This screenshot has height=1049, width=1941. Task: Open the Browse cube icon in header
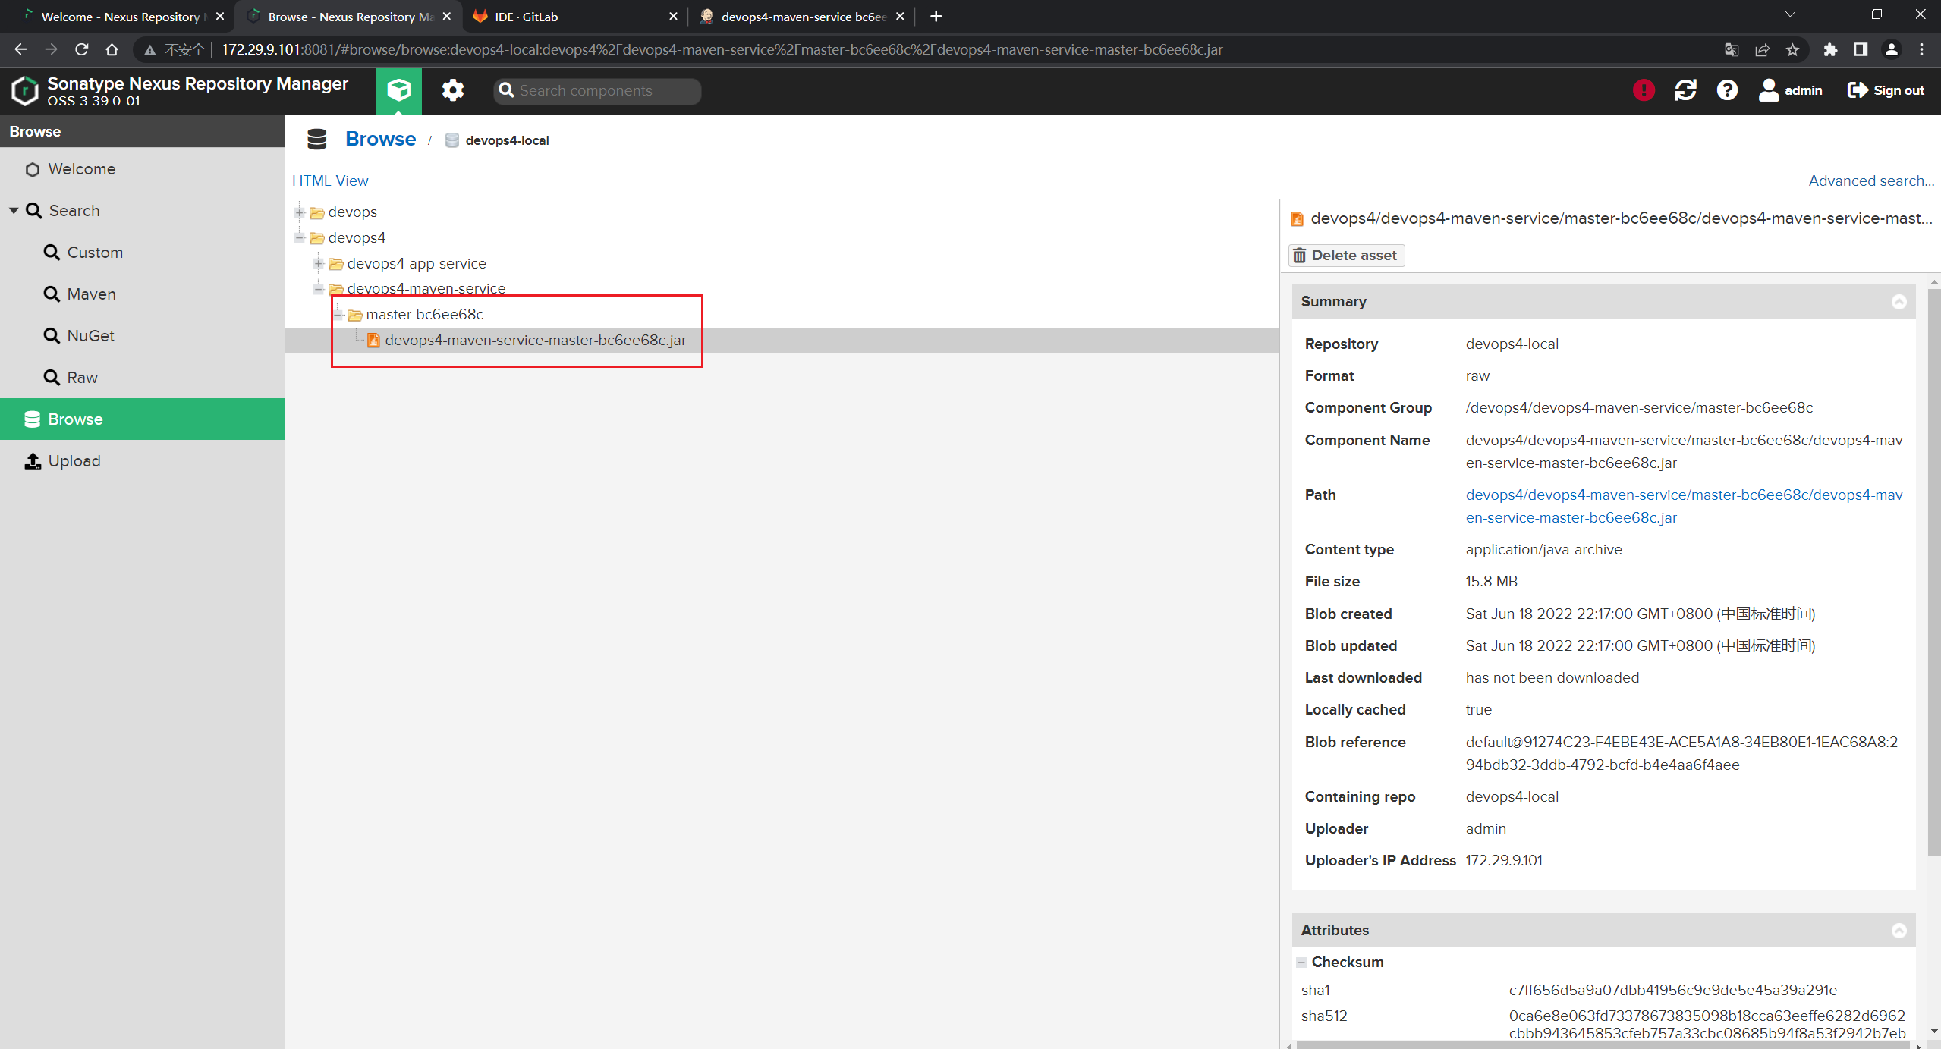pyautogui.click(x=398, y=90)
